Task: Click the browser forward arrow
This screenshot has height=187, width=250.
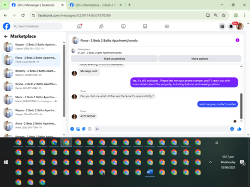Action: click(14, 15)
